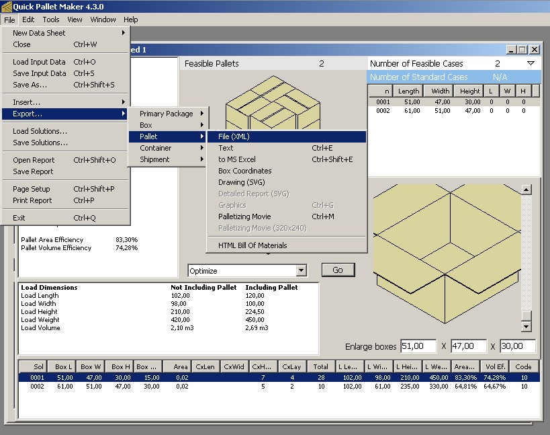
Task: Export pallet to MS Excel
Action: pyautogui.click(x=287, y=159)
